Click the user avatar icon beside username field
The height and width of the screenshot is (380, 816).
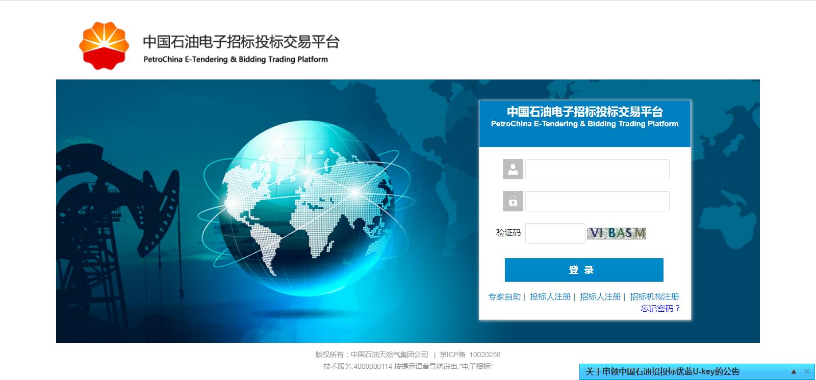point(513,169)
